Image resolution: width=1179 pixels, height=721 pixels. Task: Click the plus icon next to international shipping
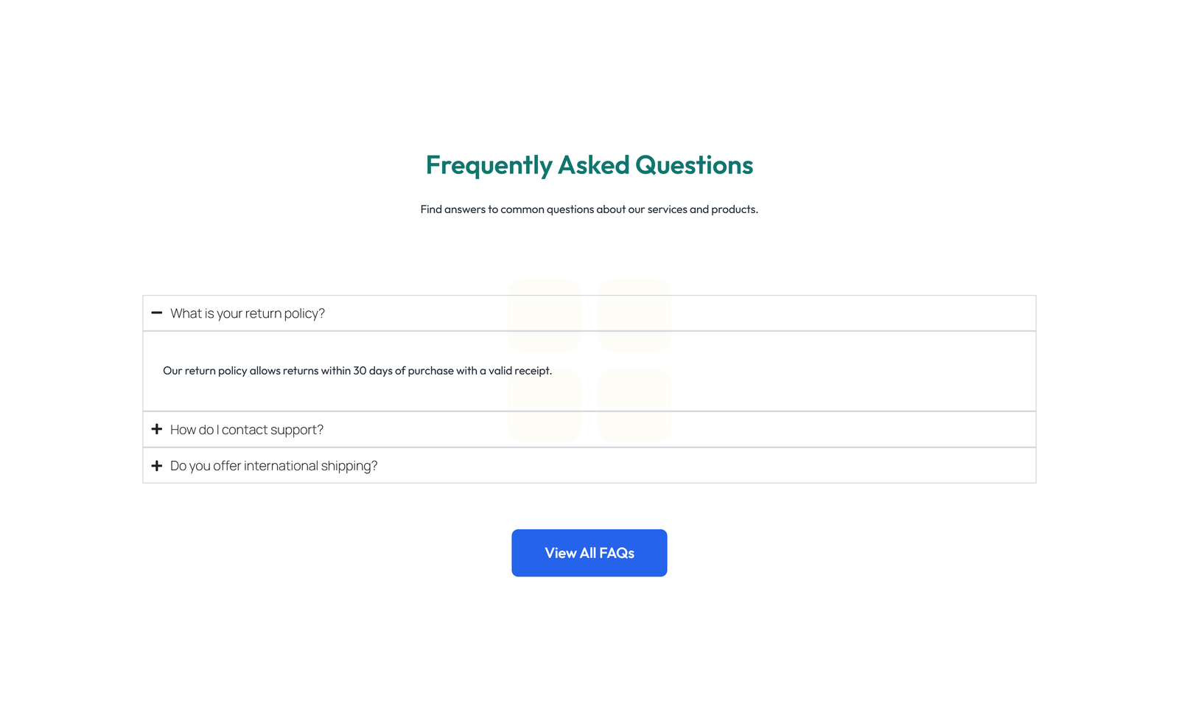pos(156,465)
